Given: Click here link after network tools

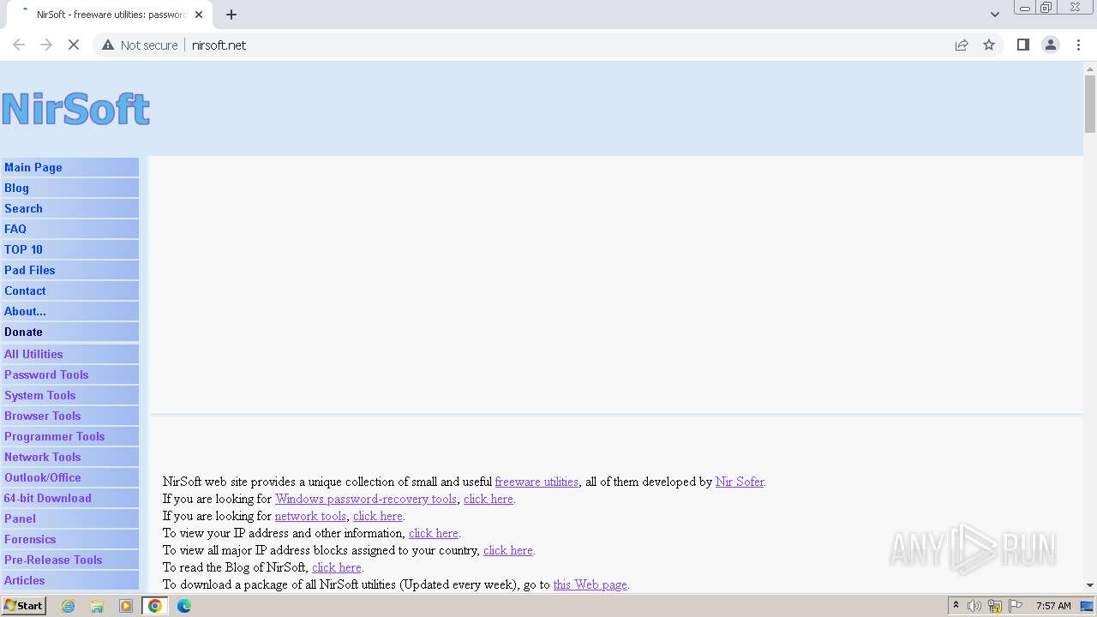Looking at the screenshot, I should coord(378,516).
